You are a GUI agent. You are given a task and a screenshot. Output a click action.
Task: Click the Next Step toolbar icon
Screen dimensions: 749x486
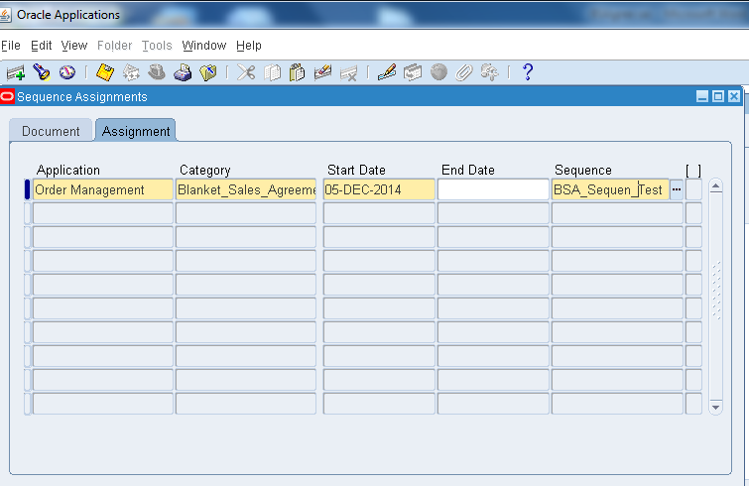[131, 72]
